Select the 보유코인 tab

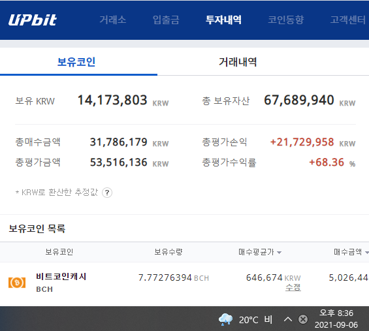[x=76, y=62]
